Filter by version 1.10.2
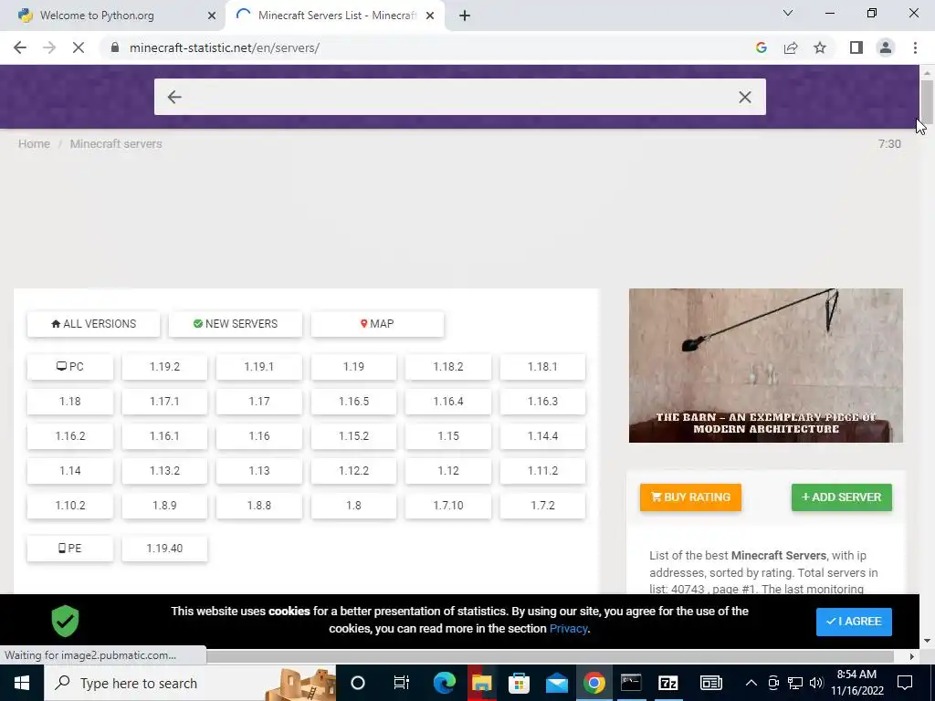This screenshot has width=935, height=701. pos(69,505)
